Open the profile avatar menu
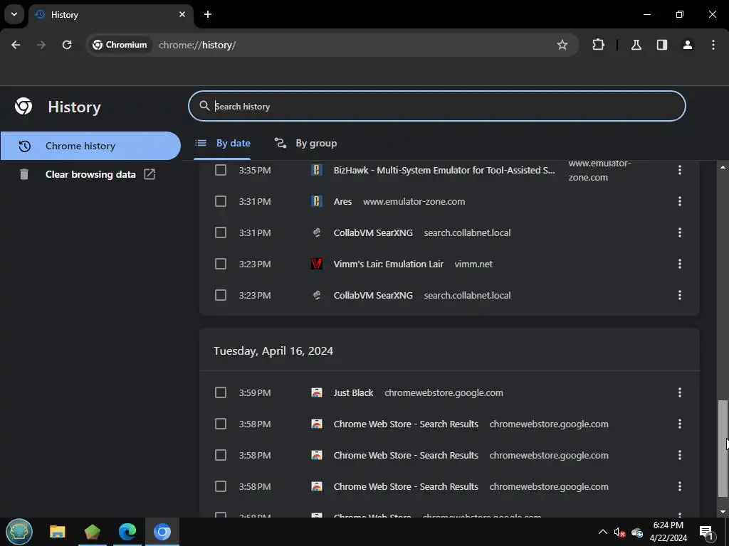The width and height of the screenshot is (729, 546). point(688,45)
